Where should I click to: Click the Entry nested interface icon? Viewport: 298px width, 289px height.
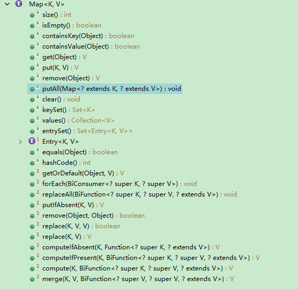point(32,141)
